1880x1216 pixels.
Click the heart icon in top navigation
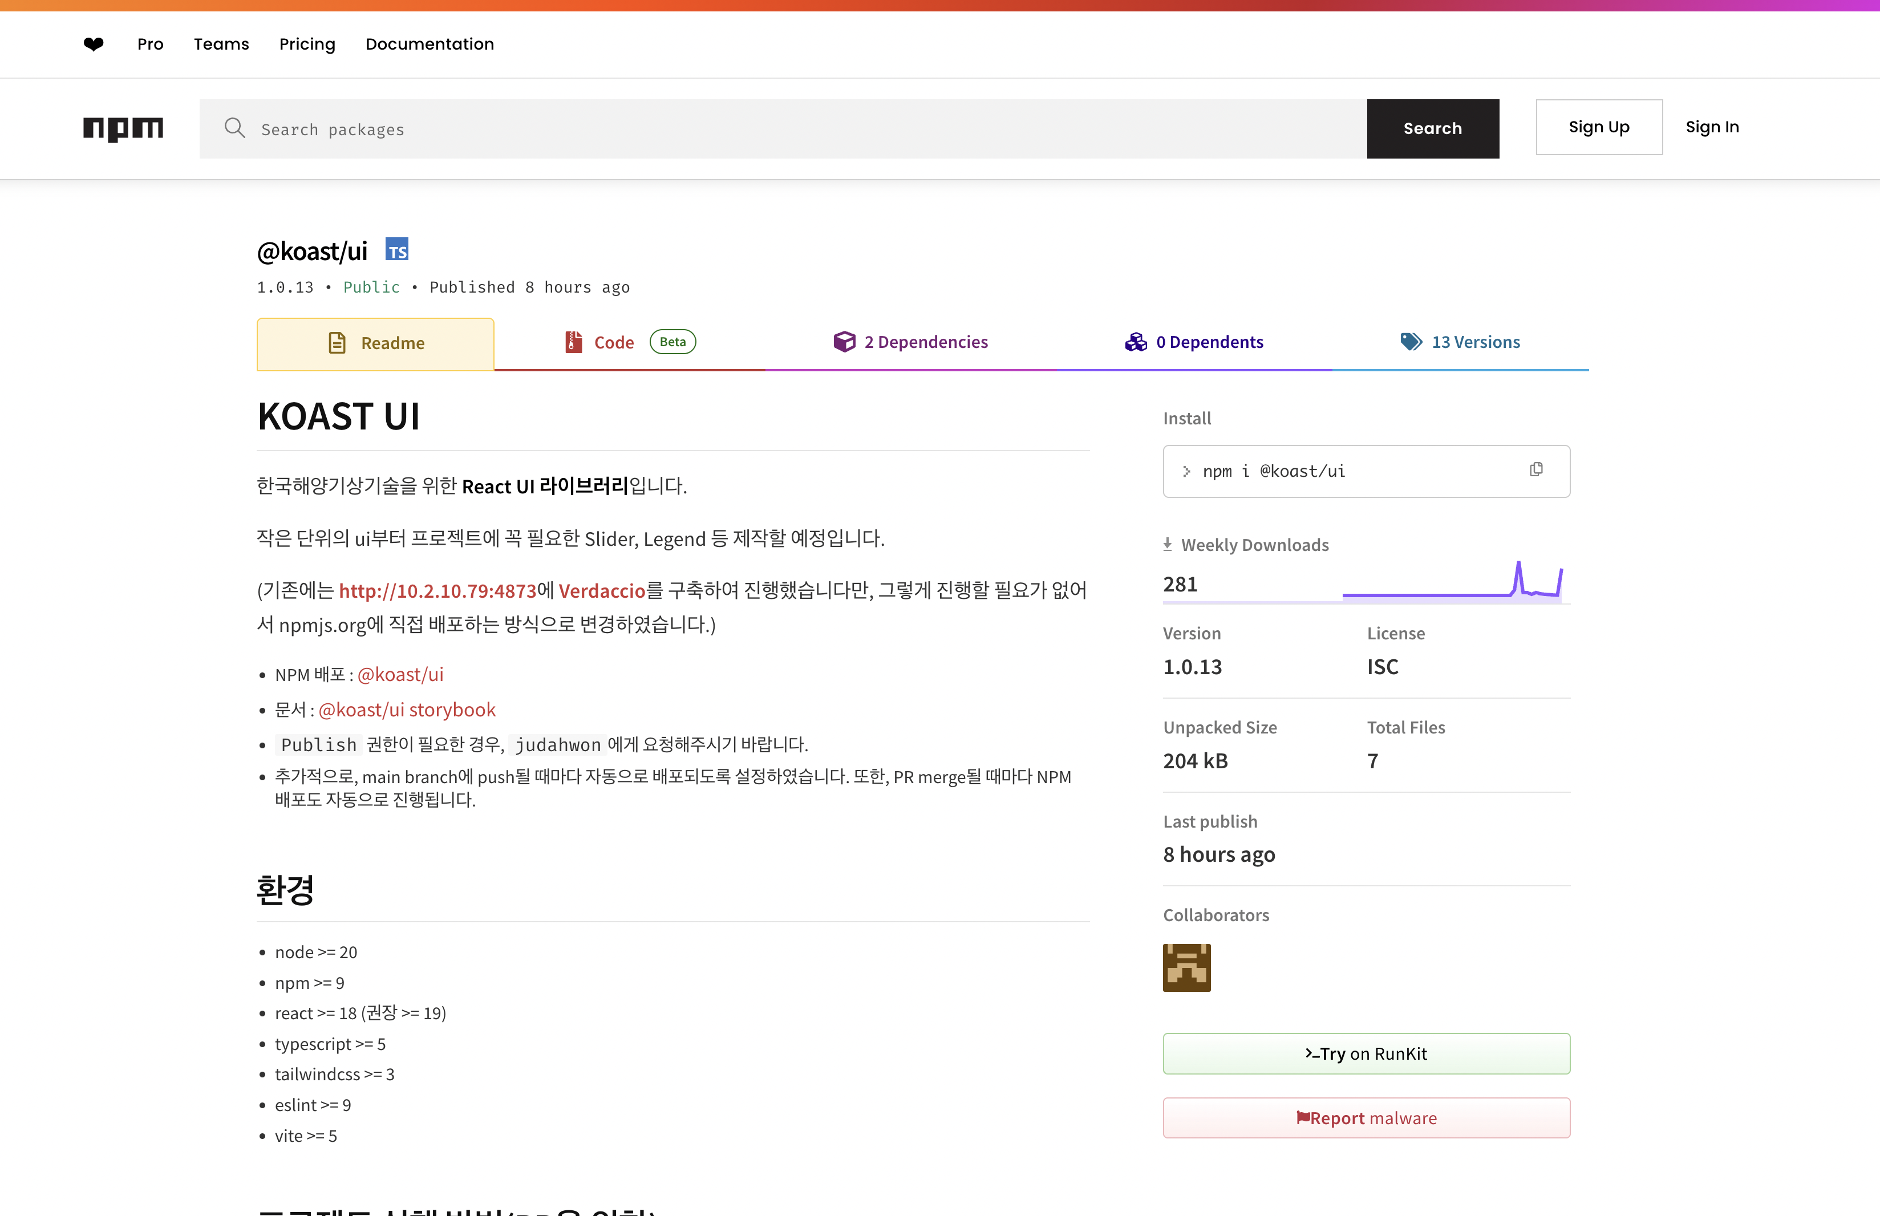[x=93, y=44]
